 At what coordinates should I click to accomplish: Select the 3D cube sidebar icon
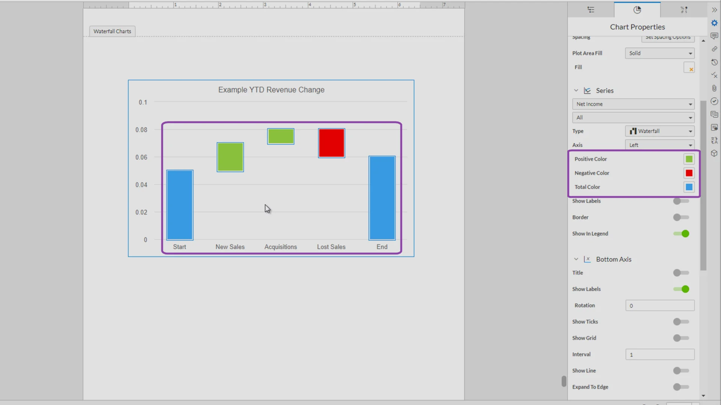click(x=715, y=153)
